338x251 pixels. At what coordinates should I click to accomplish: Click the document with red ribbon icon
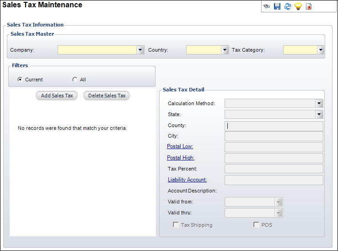309,6
